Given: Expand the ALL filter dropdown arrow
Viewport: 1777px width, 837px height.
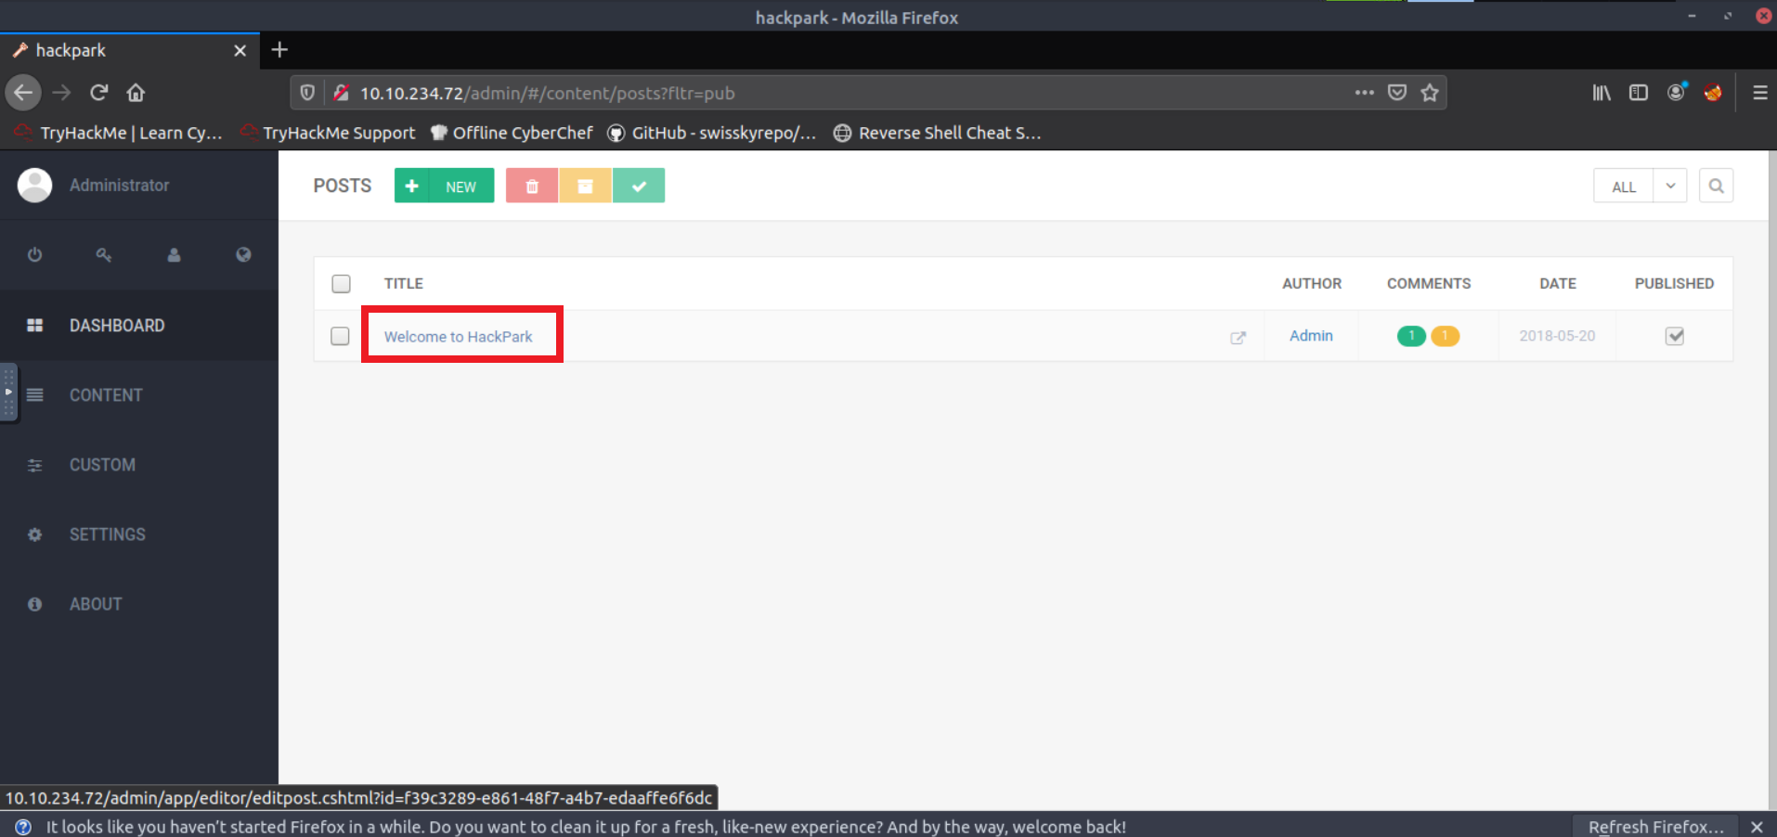Looking at the screenshot, I should click(x=1670, y=186).
